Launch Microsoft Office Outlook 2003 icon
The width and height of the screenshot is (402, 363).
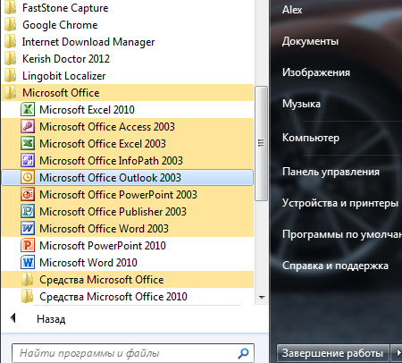(x=28, y=178)
